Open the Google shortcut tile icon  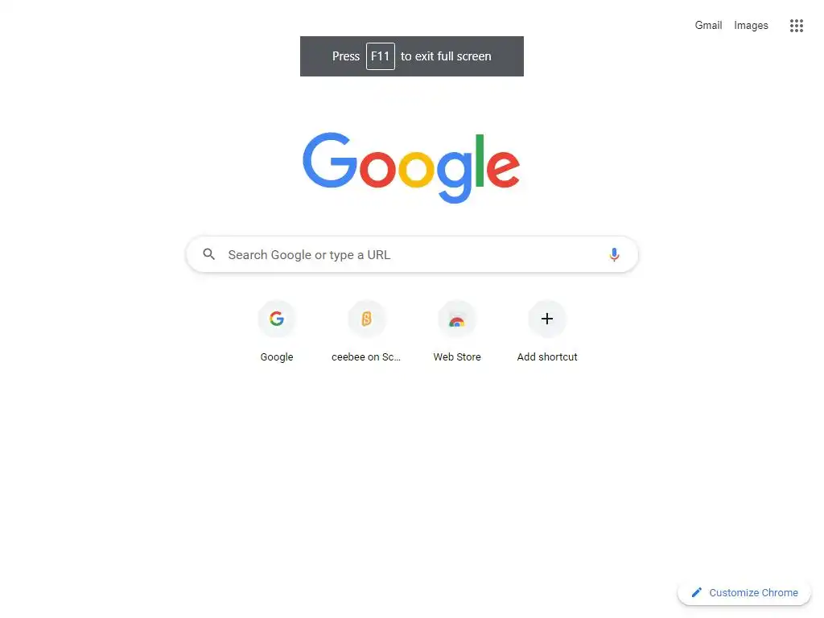(277, 319)
